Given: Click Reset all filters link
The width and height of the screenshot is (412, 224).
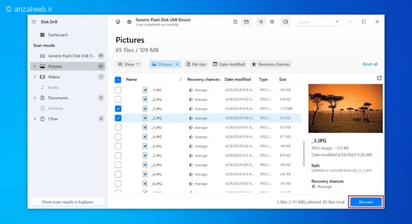Looking at the screenshot, I should pyautogui.click(x=370, y=64).
